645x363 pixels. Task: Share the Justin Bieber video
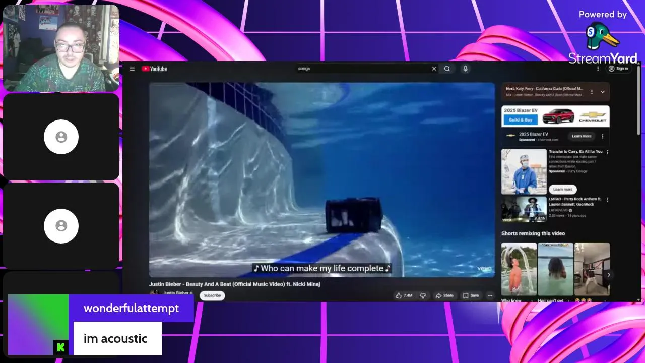[444, 295]
